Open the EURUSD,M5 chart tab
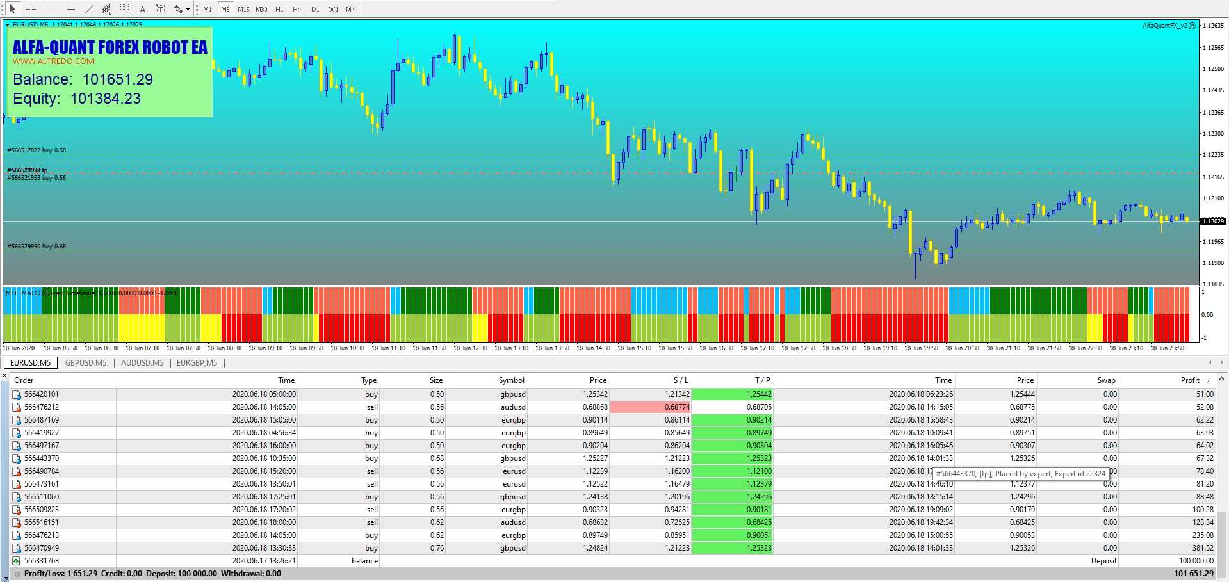The width and height of the screenshot is (1229, 582). (30, 363)
